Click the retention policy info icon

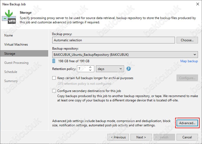[x=128, y=69]
